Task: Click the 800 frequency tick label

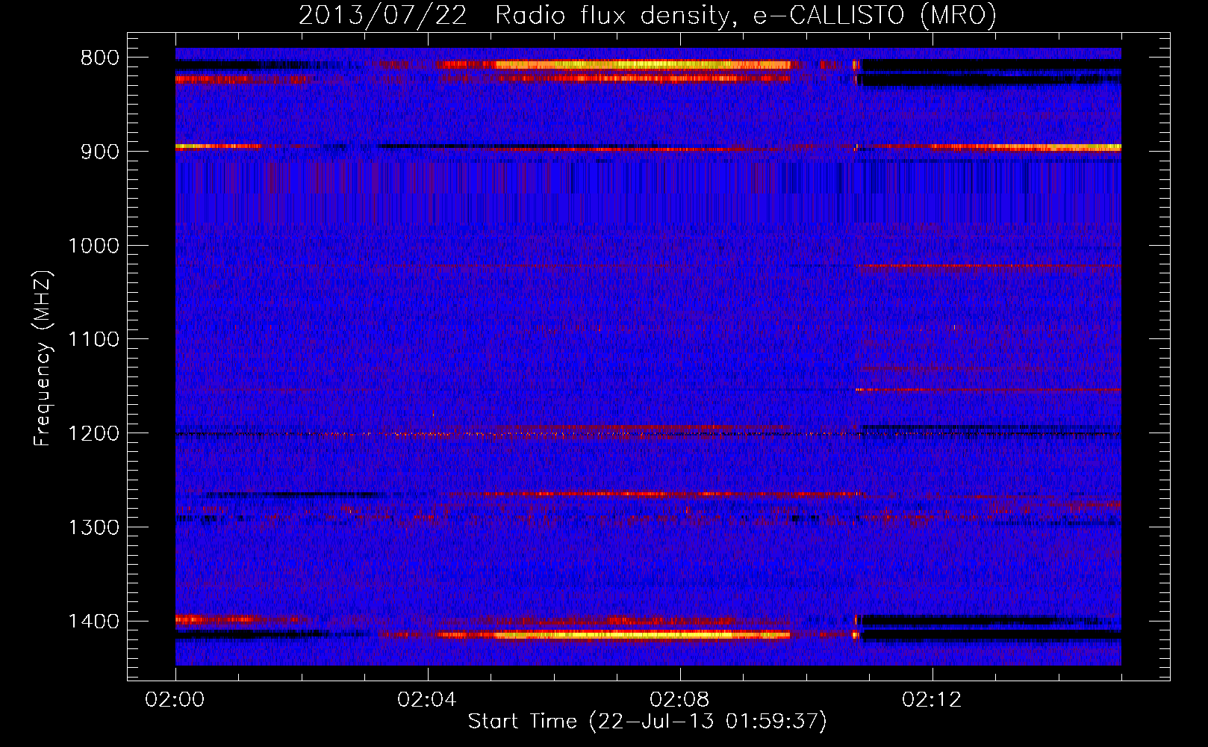Action: pos(99,58)
